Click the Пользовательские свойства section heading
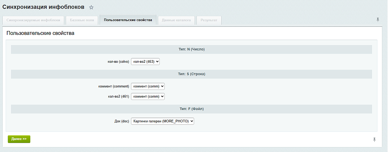The height and width of the screenshot is (152, 388). [x=40, y=33]
